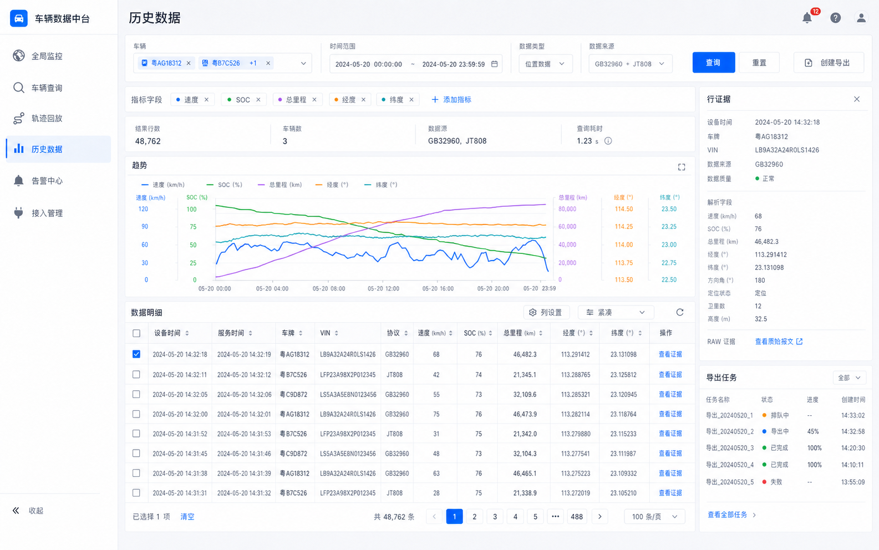Click the 创建导出 button
Image resolution: width=879 pixels, height=550 pixels.
(829, 63)
